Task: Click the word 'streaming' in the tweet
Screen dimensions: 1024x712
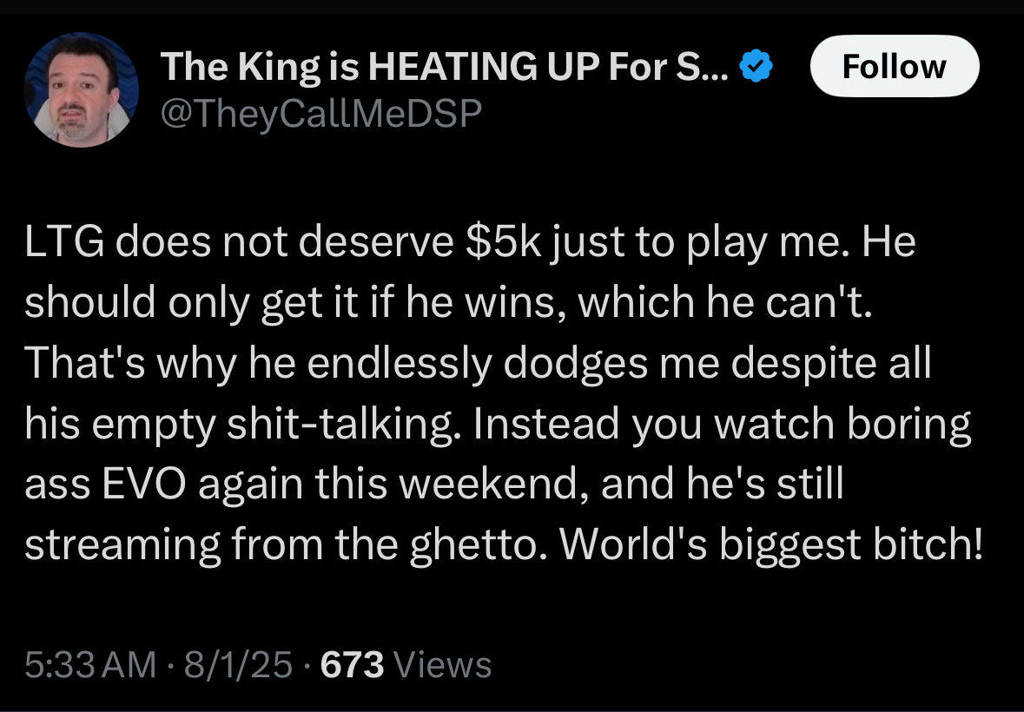Action: 122,545
